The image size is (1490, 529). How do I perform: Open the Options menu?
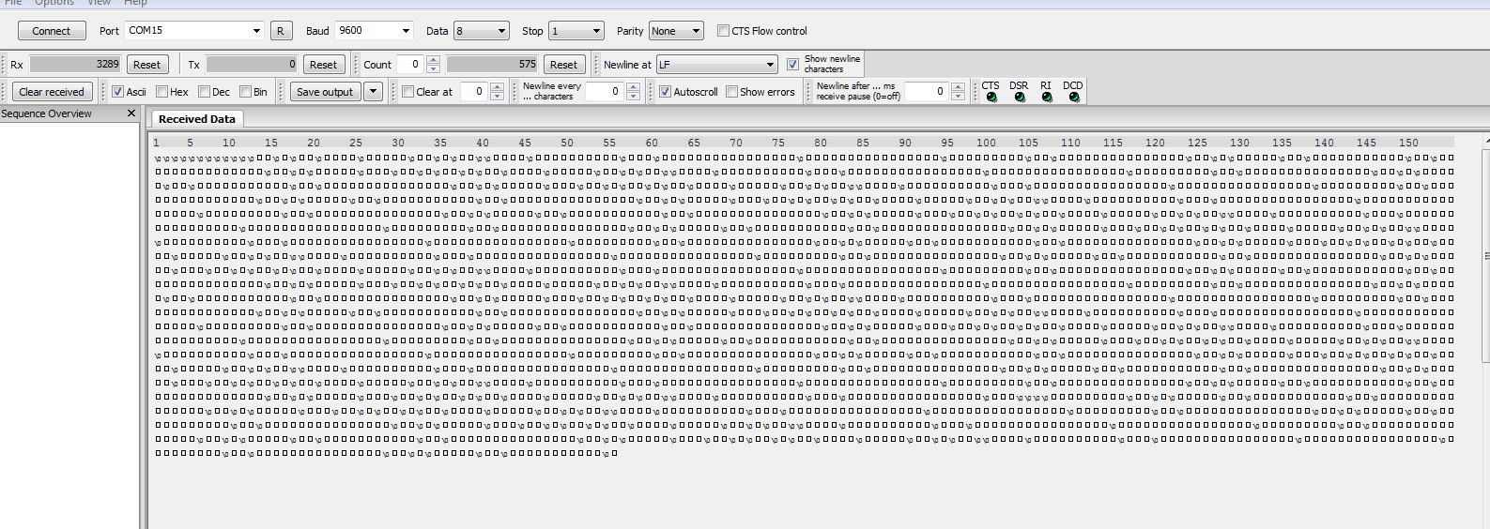(x=54, y=3)
